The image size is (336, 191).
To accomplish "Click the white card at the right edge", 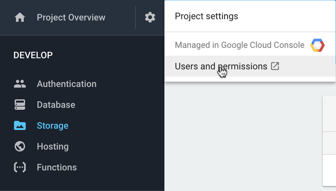I will tap(329, 141).
